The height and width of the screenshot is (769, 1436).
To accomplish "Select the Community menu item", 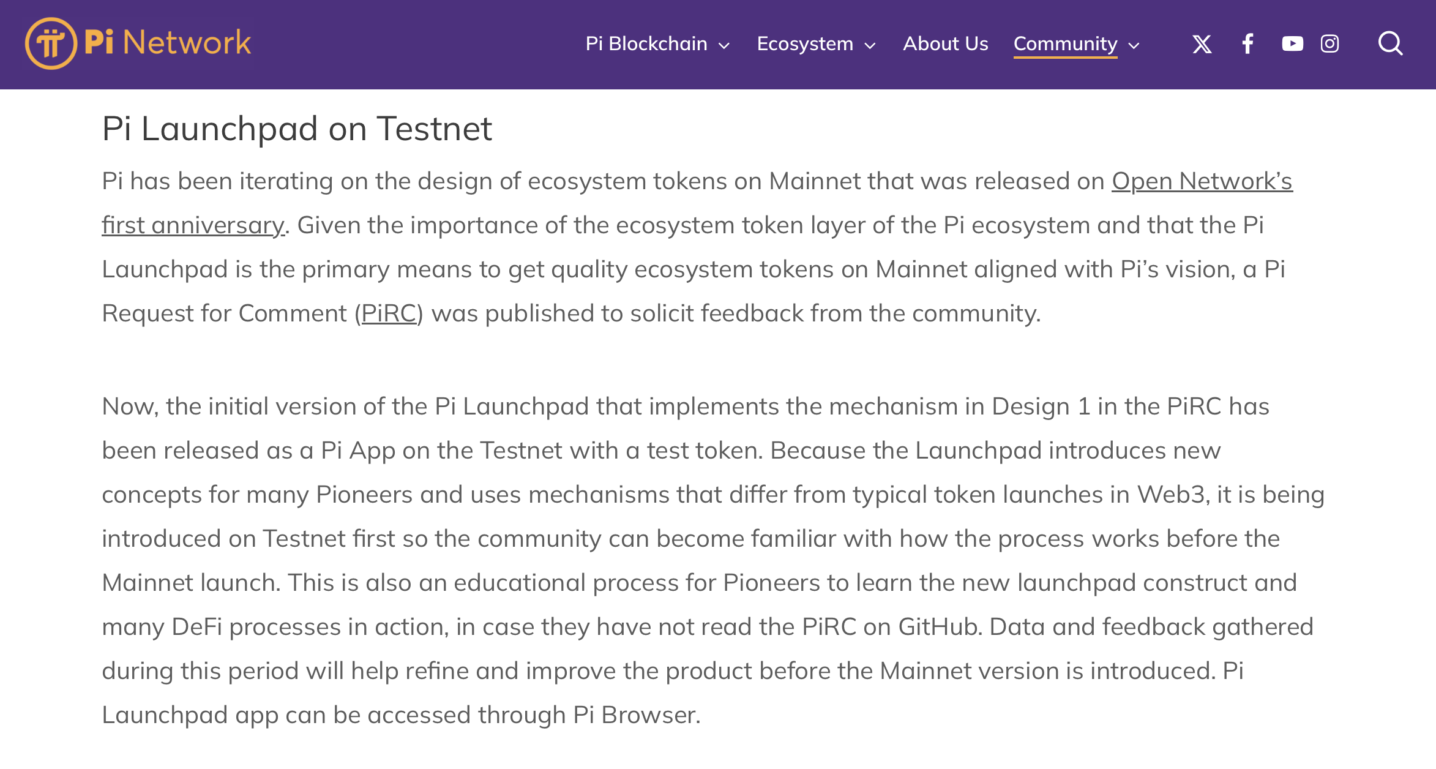I will coord(1066,44).
